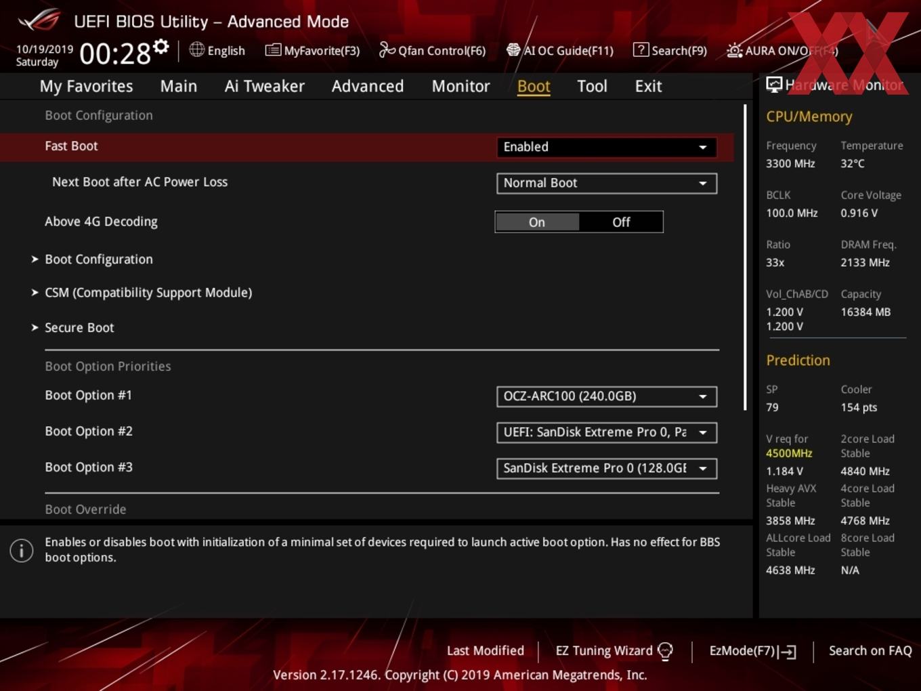Click the settings list scrollbar
The width and height of the screenshot is (921, 691).
pos(745,257)
